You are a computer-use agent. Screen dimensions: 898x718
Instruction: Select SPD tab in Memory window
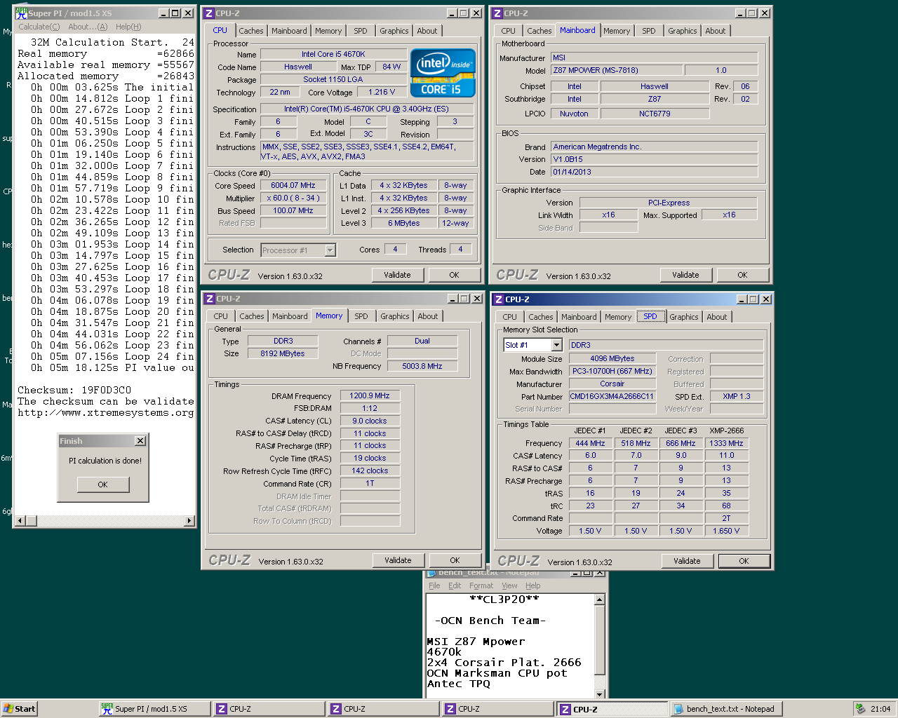tap(361, 316)
